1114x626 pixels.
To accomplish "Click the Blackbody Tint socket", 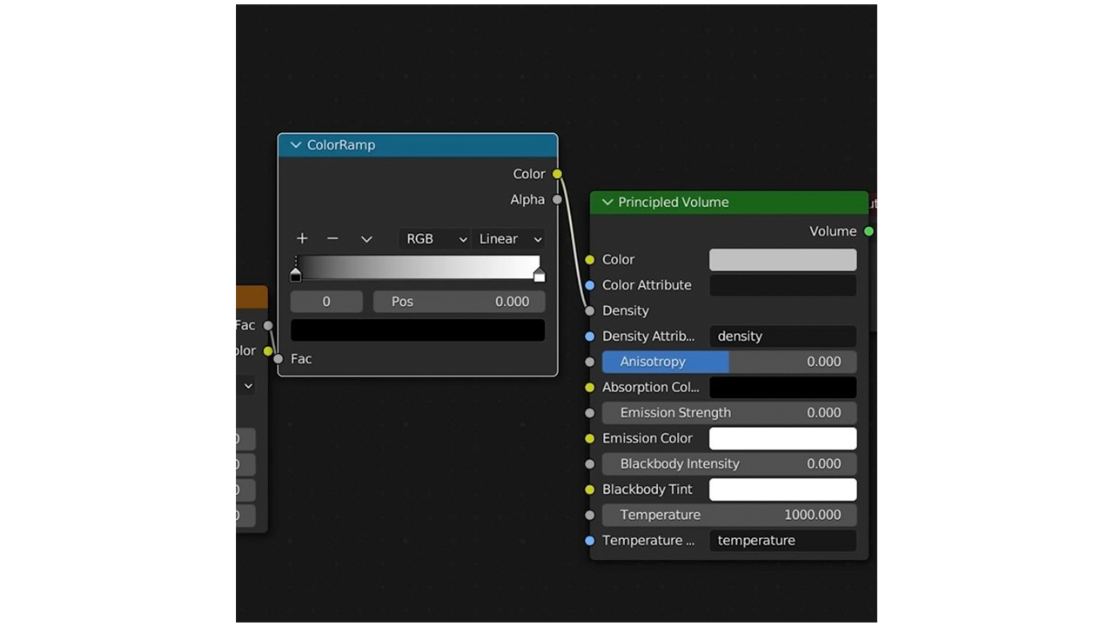I will [x=590, y=489].
